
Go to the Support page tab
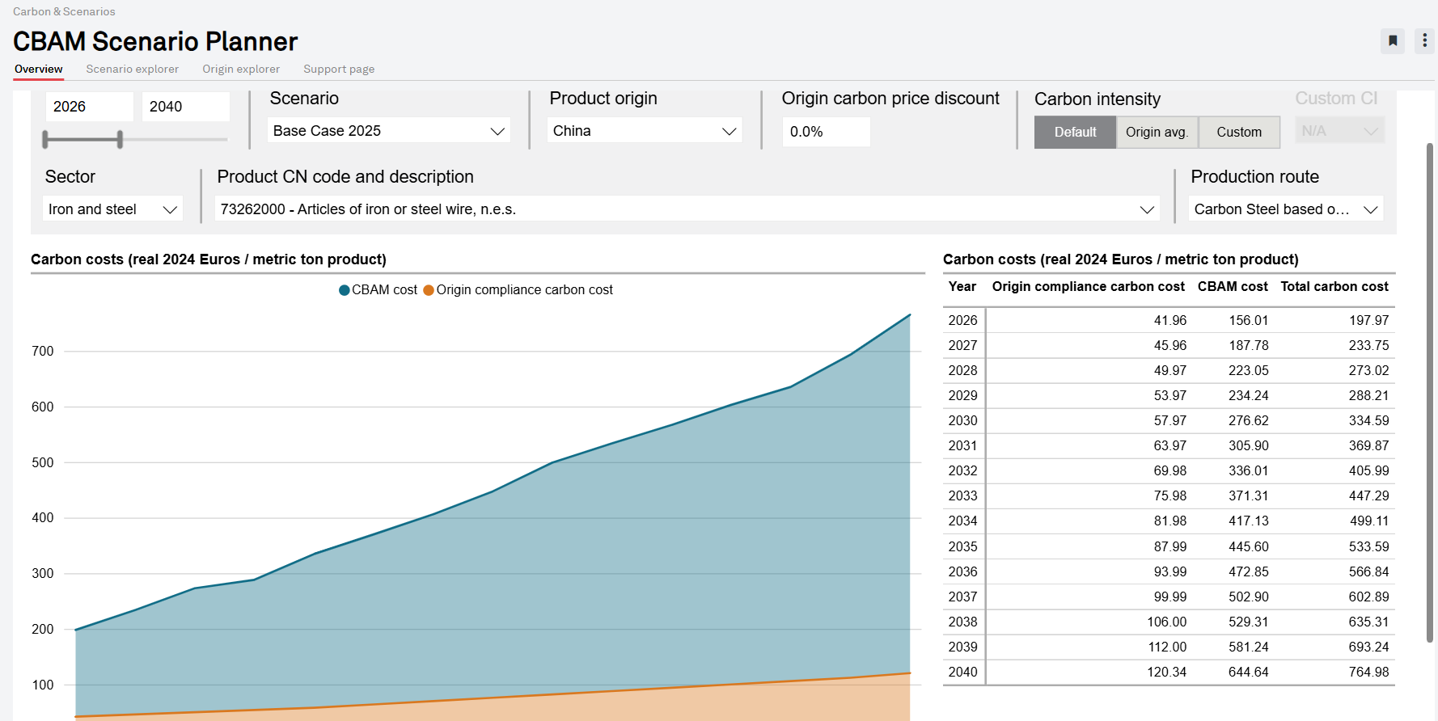click(339, 69)
